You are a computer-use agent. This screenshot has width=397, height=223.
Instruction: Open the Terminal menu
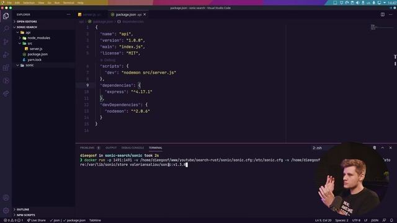tap(68, 2)
